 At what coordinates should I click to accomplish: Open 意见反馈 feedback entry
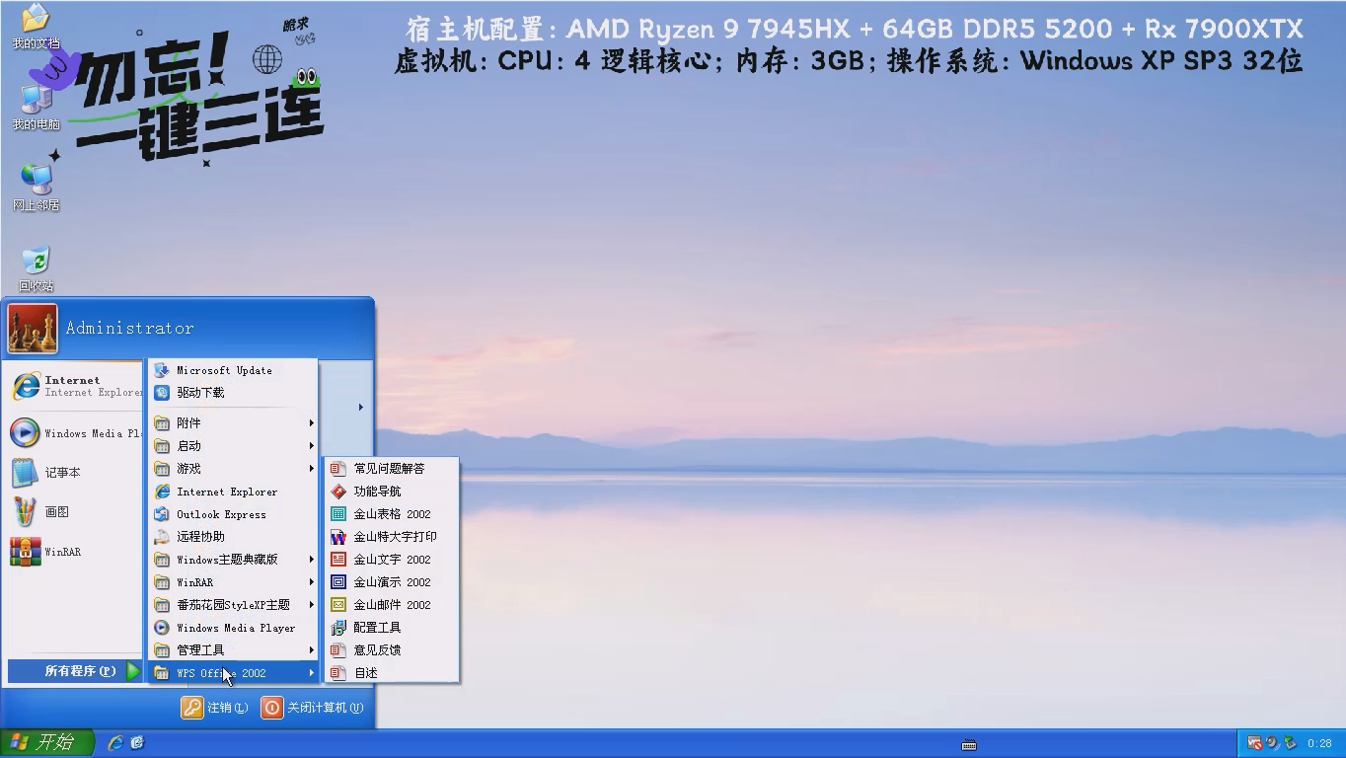click(392, 650)
